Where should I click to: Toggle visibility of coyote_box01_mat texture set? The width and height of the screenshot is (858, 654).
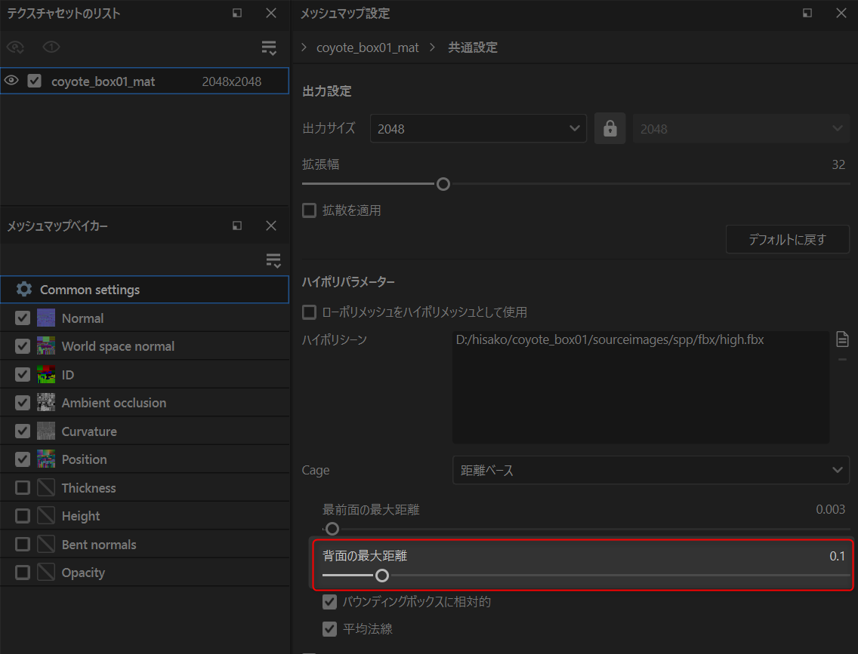click(x=11, y=81)
